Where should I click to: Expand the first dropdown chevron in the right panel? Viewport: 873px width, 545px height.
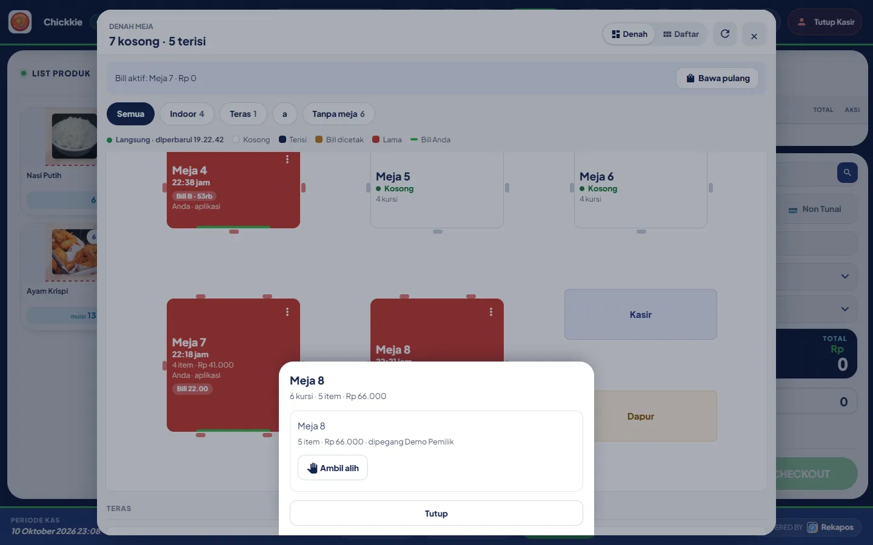(845, 276)
